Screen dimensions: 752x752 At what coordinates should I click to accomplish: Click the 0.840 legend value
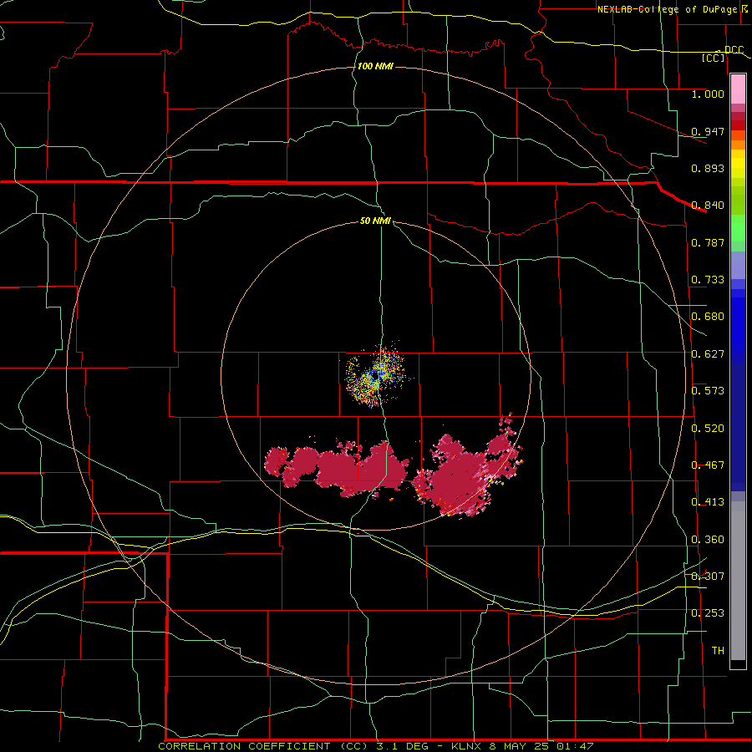click(x=708, y=206)
